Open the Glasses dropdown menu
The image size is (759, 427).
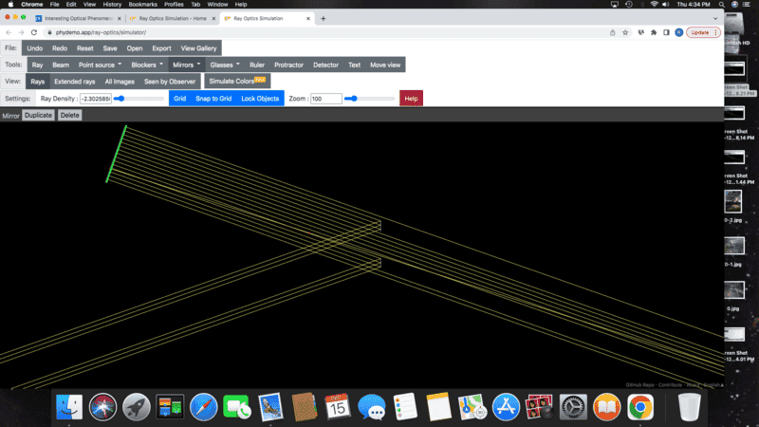[x=224, y=65]
